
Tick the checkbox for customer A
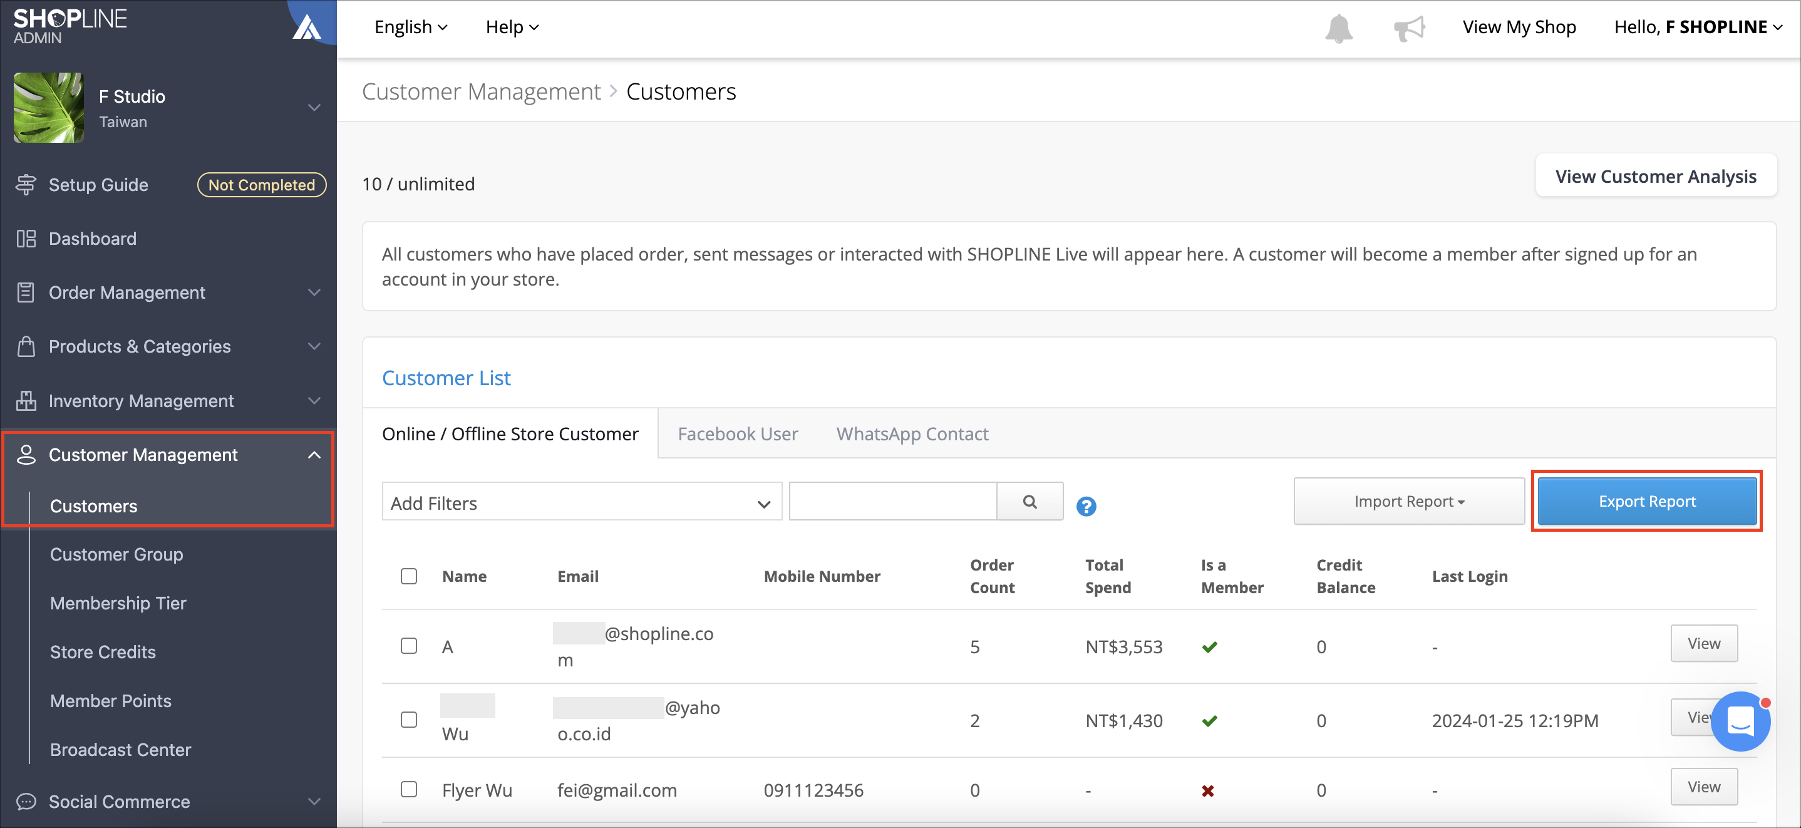point(409,646)
